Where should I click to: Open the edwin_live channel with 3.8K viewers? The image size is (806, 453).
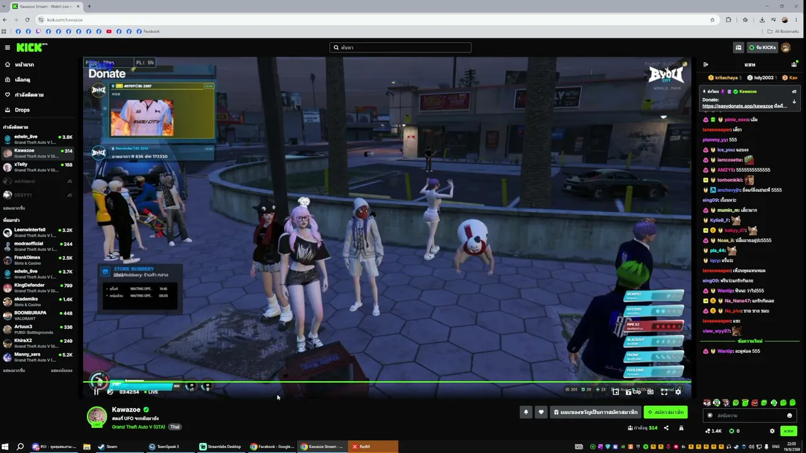(x=38, y=138)
